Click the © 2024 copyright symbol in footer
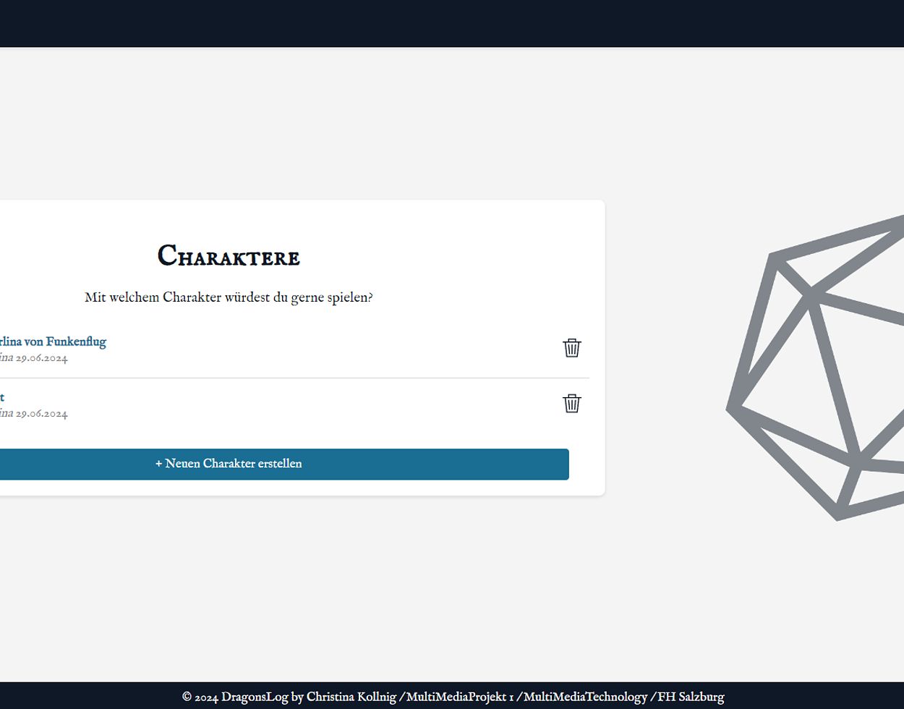Image resolution: width=904 pixels, height=709 pixels. (187, 697)
